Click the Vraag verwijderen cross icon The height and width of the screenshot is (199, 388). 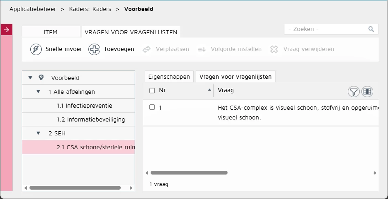274,49
